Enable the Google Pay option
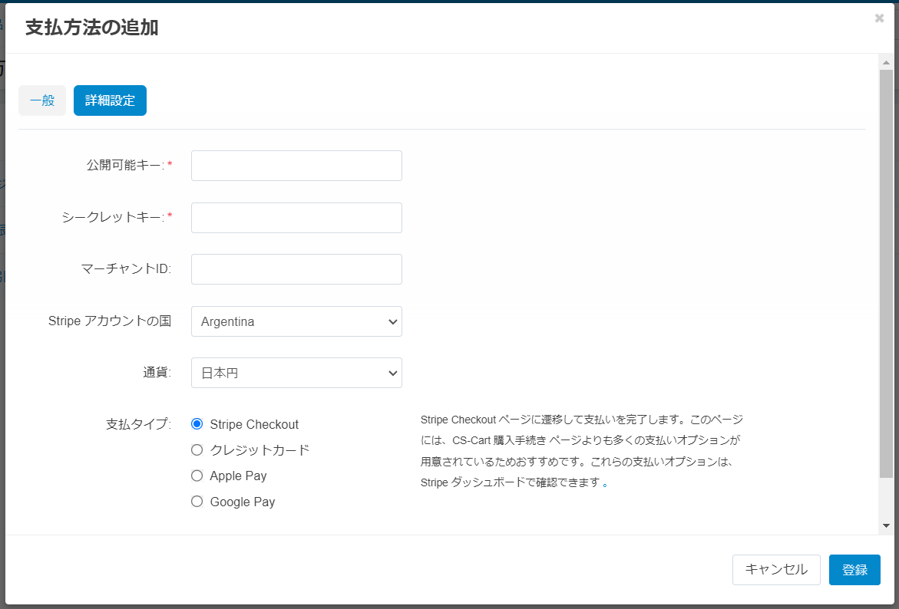This screenshot has height=609, width=899. point(197,502)
